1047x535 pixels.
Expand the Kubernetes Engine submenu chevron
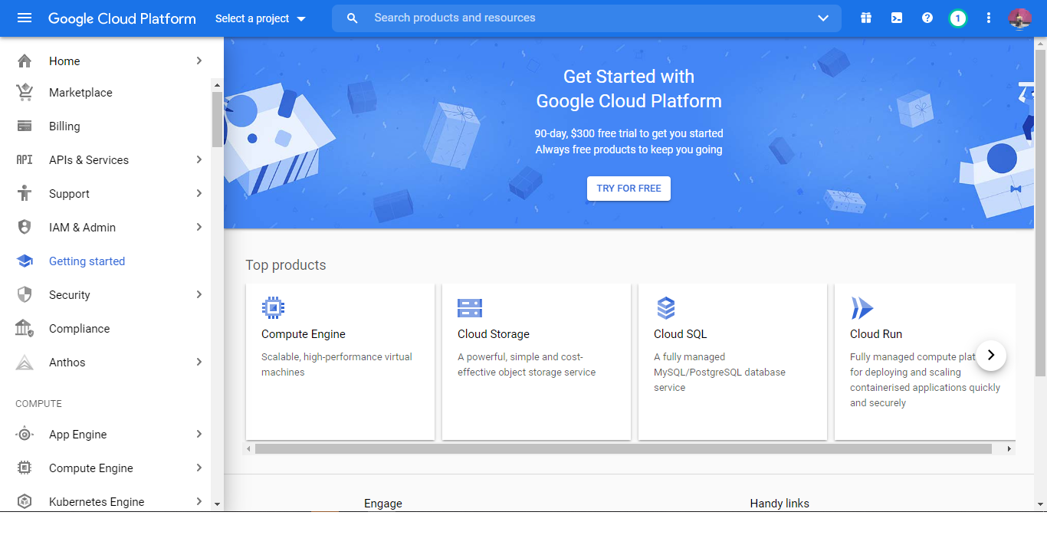[x=199, y=502]
